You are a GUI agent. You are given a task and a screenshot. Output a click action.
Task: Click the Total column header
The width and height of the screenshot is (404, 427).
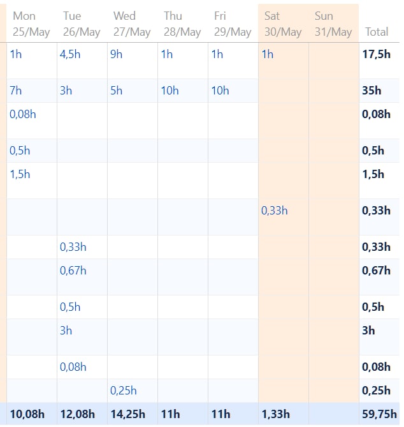(x=377, y=31)
